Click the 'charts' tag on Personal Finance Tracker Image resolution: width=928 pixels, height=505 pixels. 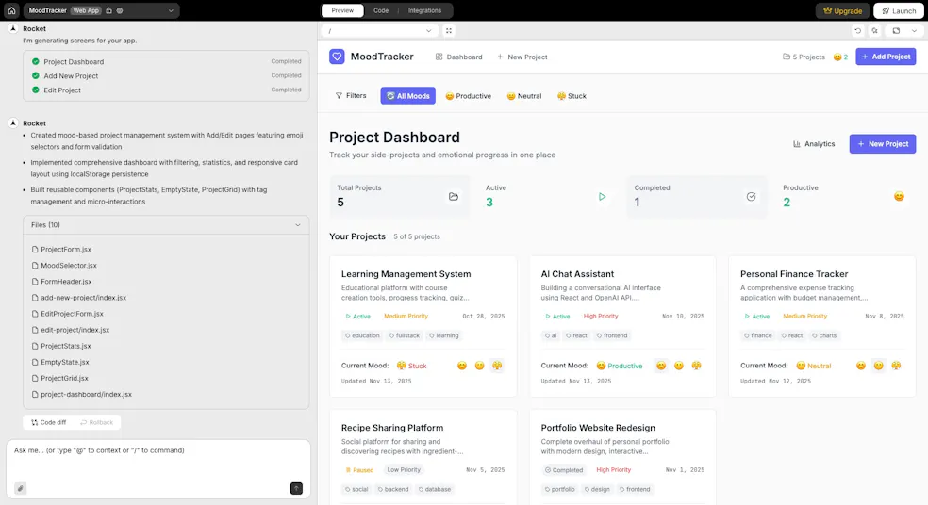point(824,335)
